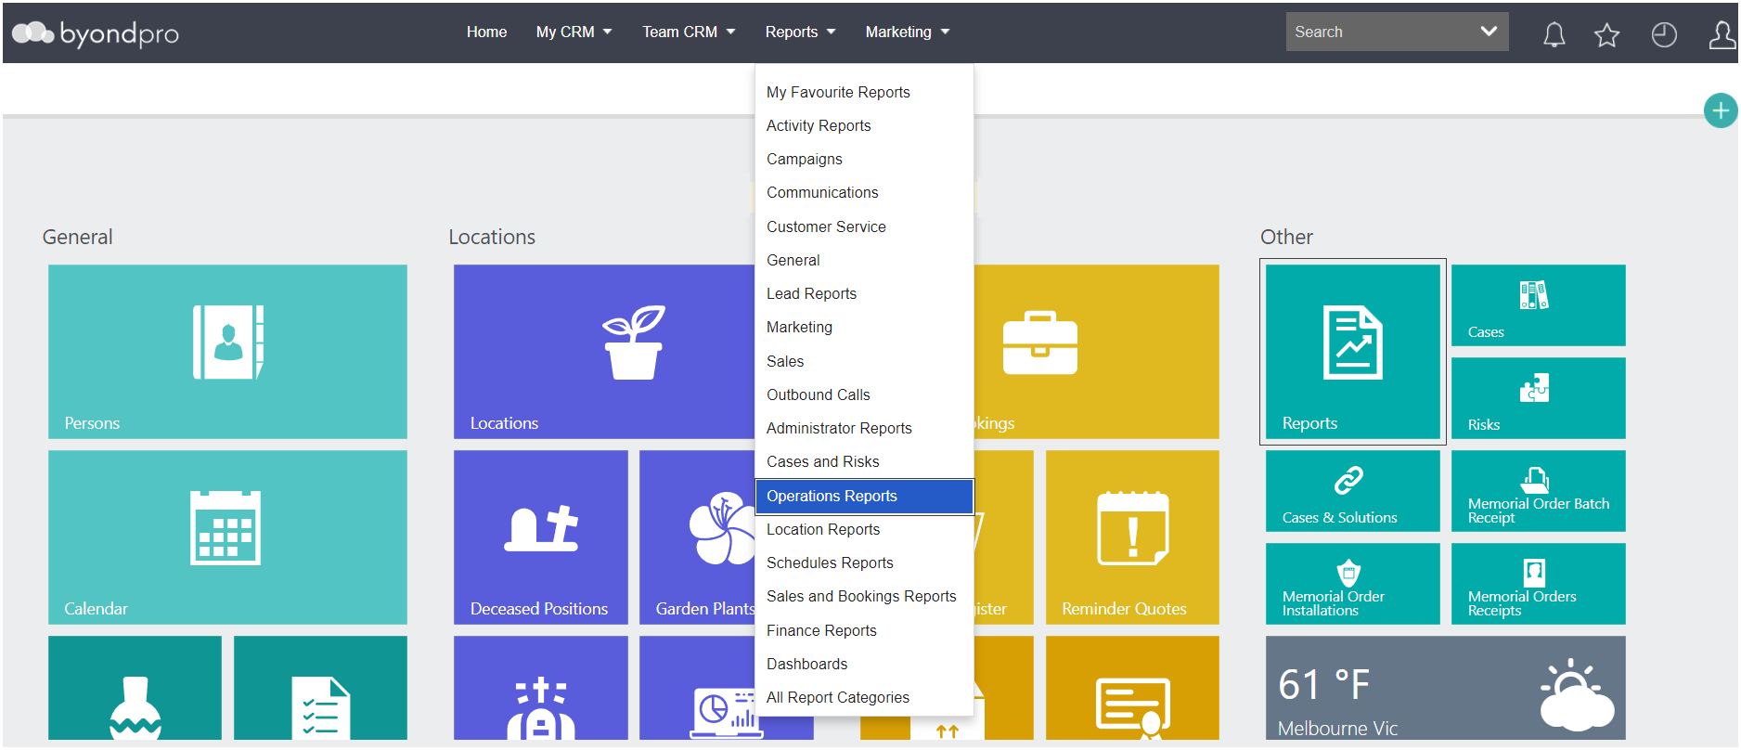Open the user profile icon
Viewport: 1741px width, 750px height.
(x=1722, y=34)
